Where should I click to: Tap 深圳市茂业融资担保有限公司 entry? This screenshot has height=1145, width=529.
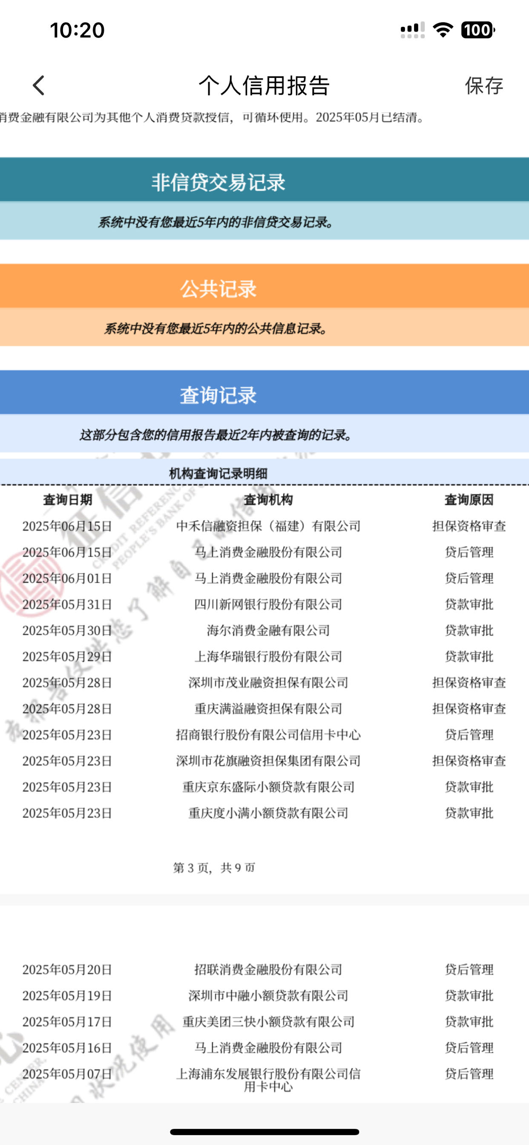point(268,682)
